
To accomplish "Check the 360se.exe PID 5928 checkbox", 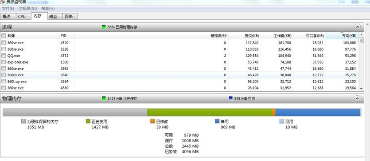I will [x=4, y=49].
